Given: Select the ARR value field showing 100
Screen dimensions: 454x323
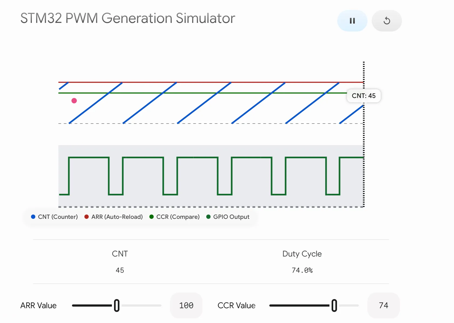Looking at the screenshot, I should click(186, 306).
